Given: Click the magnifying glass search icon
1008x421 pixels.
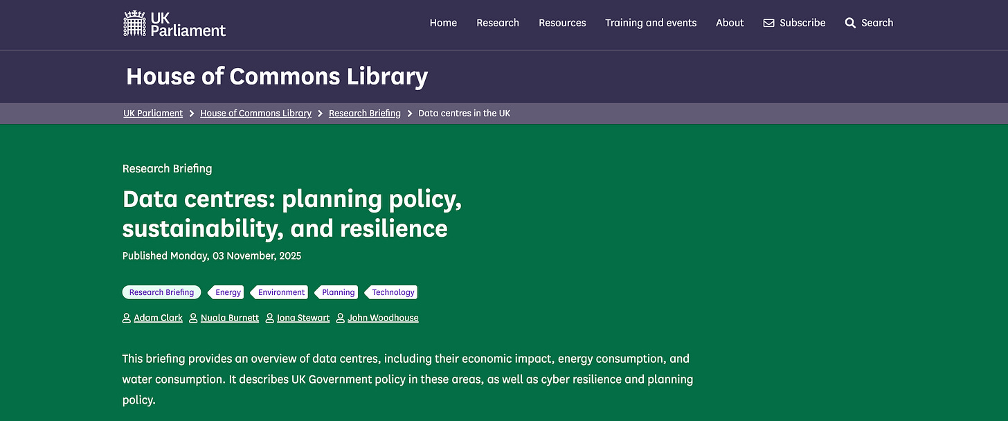Looking at the screenshot, I should click(x=850, y=23).
